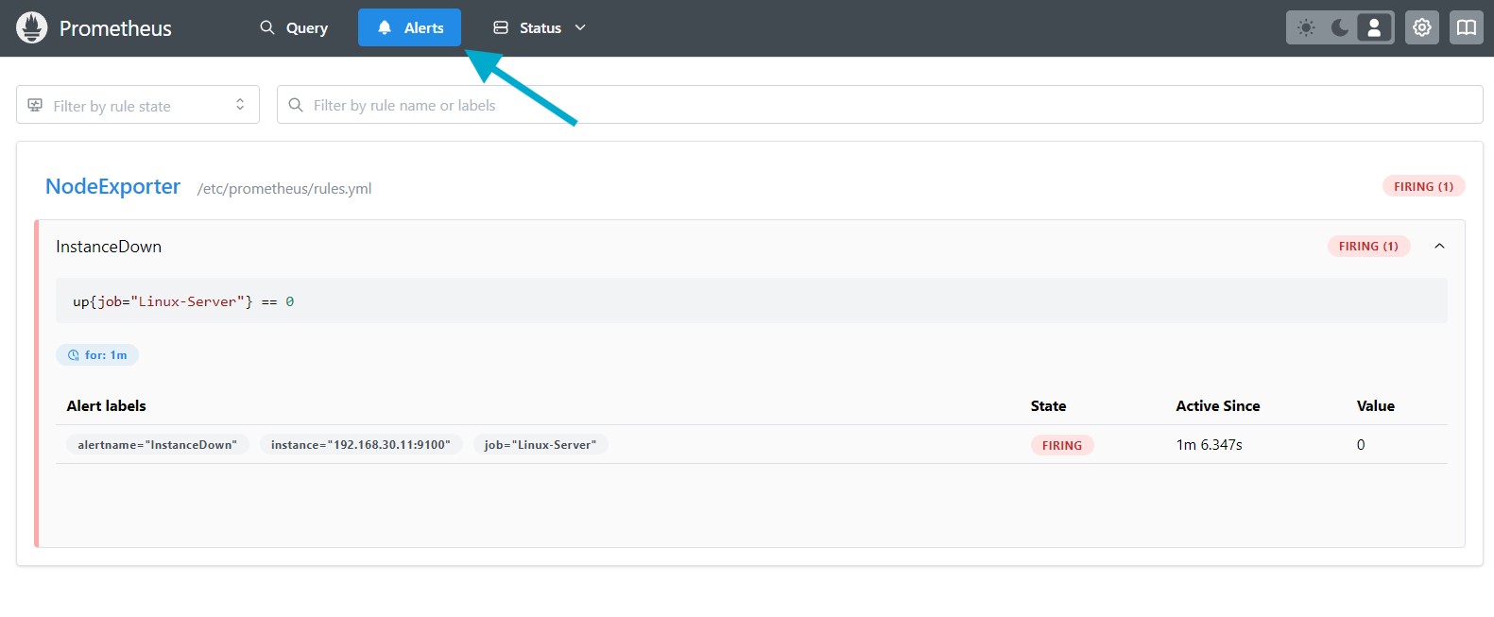This screenshot has width=1494, height=617.
Task: Click the clock icon in for: 1m
Action: 74,355
